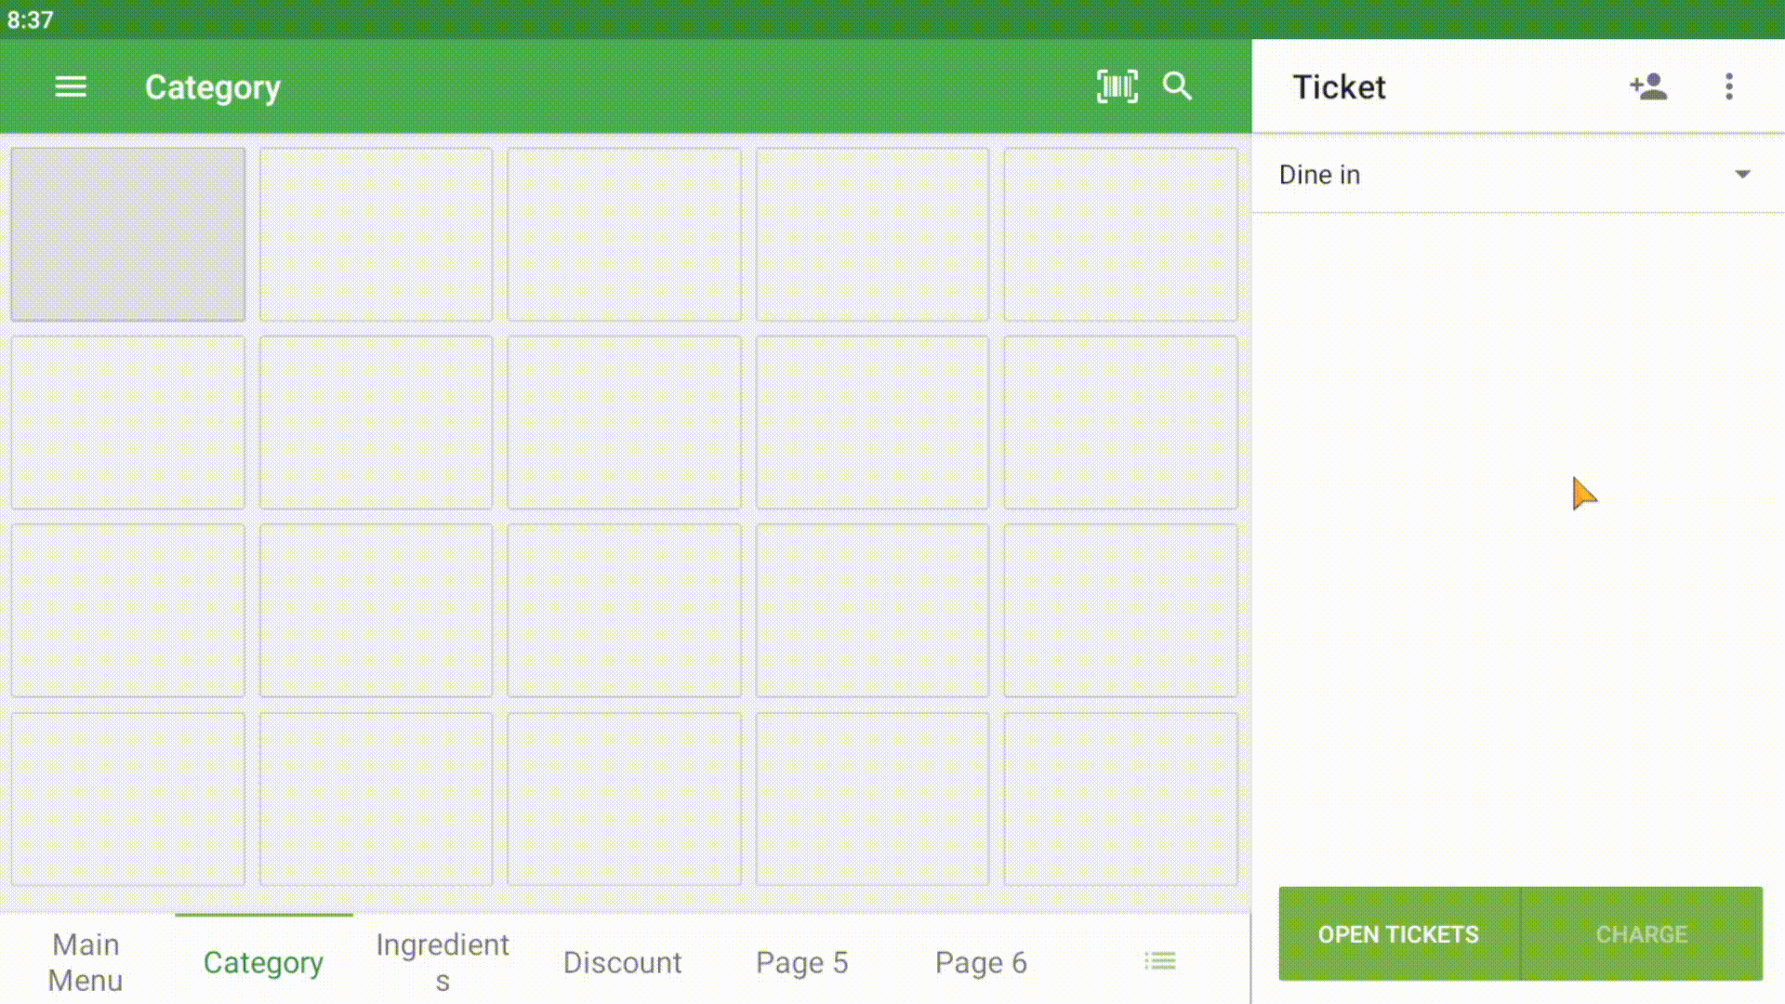Select the Discount tab

coord(622,961)
